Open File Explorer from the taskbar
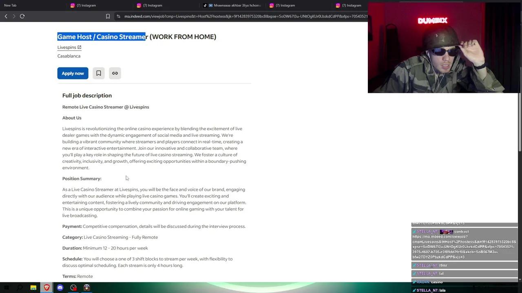The image size is (522, 293). point(33,288)
